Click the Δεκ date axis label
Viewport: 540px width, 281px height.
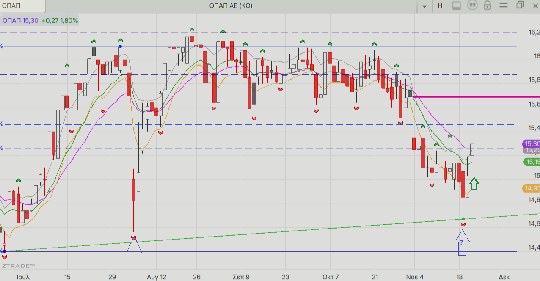point(504,277)
